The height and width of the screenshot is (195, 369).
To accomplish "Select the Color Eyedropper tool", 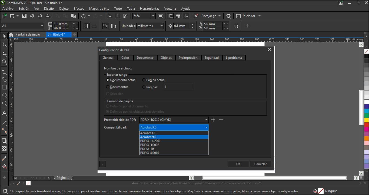I will click(x=4, y=158).
